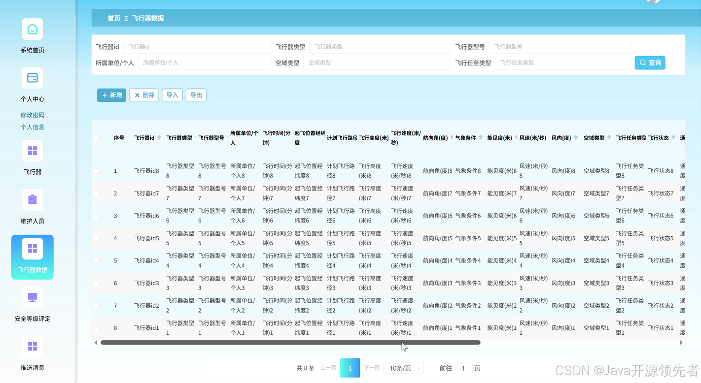Toggle the select-all checkbox in table header
The width and height of the screenshot is (701, 383).
point(97,138)
